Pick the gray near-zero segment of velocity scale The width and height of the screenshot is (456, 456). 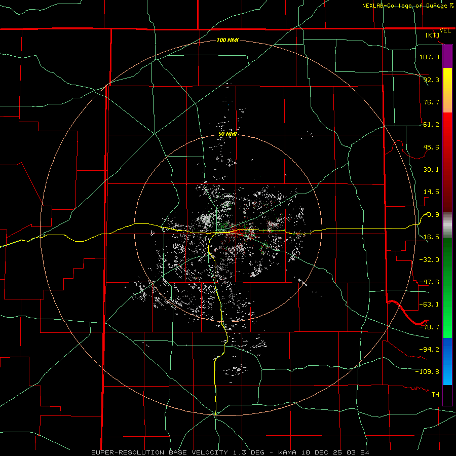pyautogui.click(x=447, y=225)
